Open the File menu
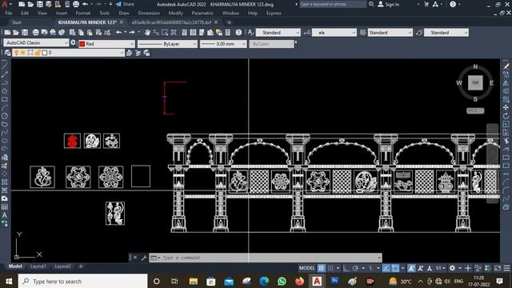This screenshot has width=512, height=288. coord(9,13)
